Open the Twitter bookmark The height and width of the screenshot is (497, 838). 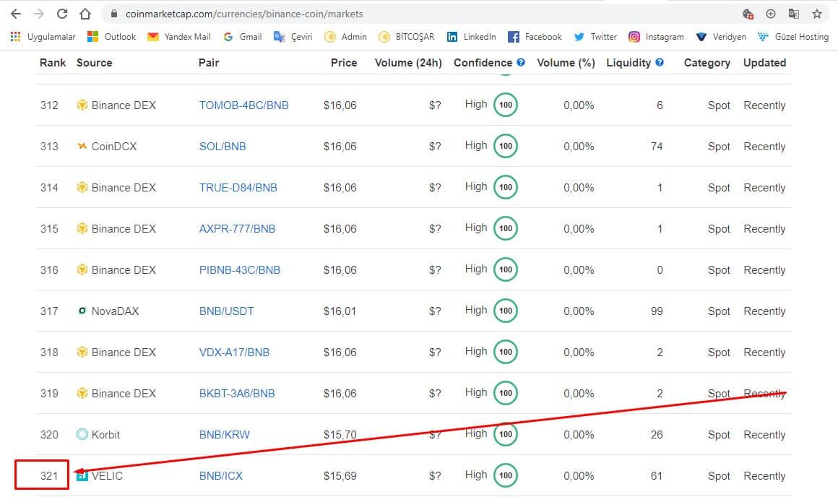pyautogui.click(x=595, y=36)
